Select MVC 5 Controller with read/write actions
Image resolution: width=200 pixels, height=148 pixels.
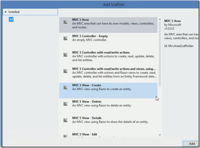click(x=101, y=53)
